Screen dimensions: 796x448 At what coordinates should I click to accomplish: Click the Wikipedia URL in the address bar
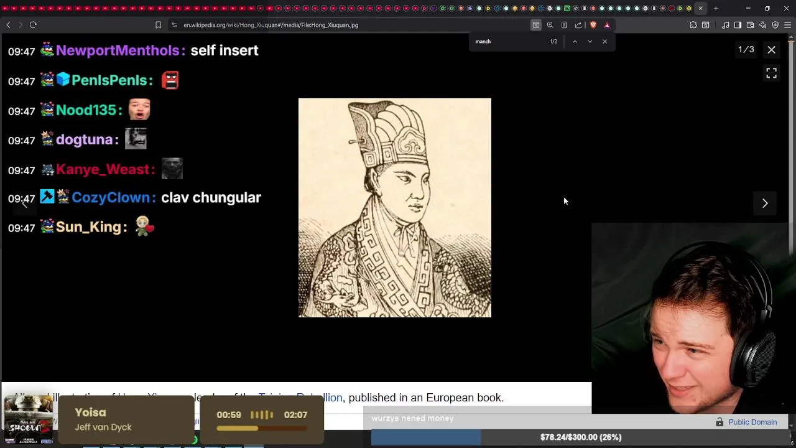271,25
